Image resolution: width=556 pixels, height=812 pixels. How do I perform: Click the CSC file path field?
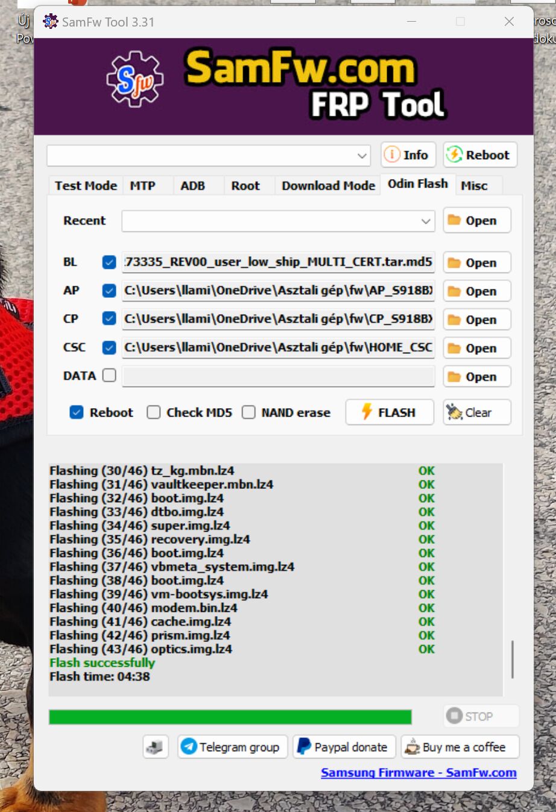(x=278, y=347)
